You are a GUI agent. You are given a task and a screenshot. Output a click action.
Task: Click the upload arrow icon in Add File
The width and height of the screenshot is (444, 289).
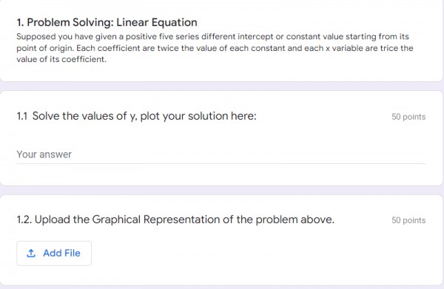31,254
